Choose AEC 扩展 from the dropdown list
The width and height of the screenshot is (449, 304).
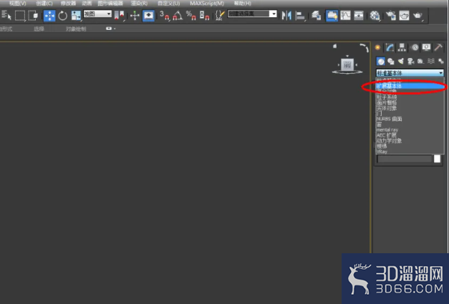[x=410, y=135]
